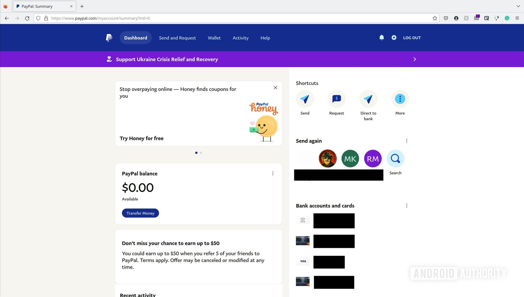524x297 pixels.
Task: Open the notifications bell icon
Action: 382,37
